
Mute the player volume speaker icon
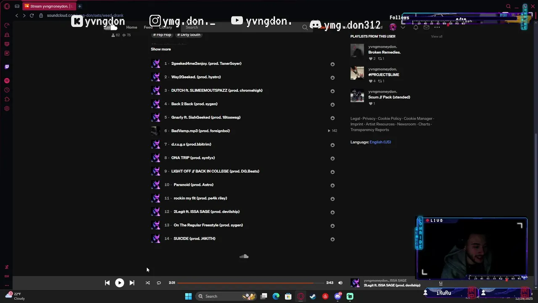click(340, 283)
